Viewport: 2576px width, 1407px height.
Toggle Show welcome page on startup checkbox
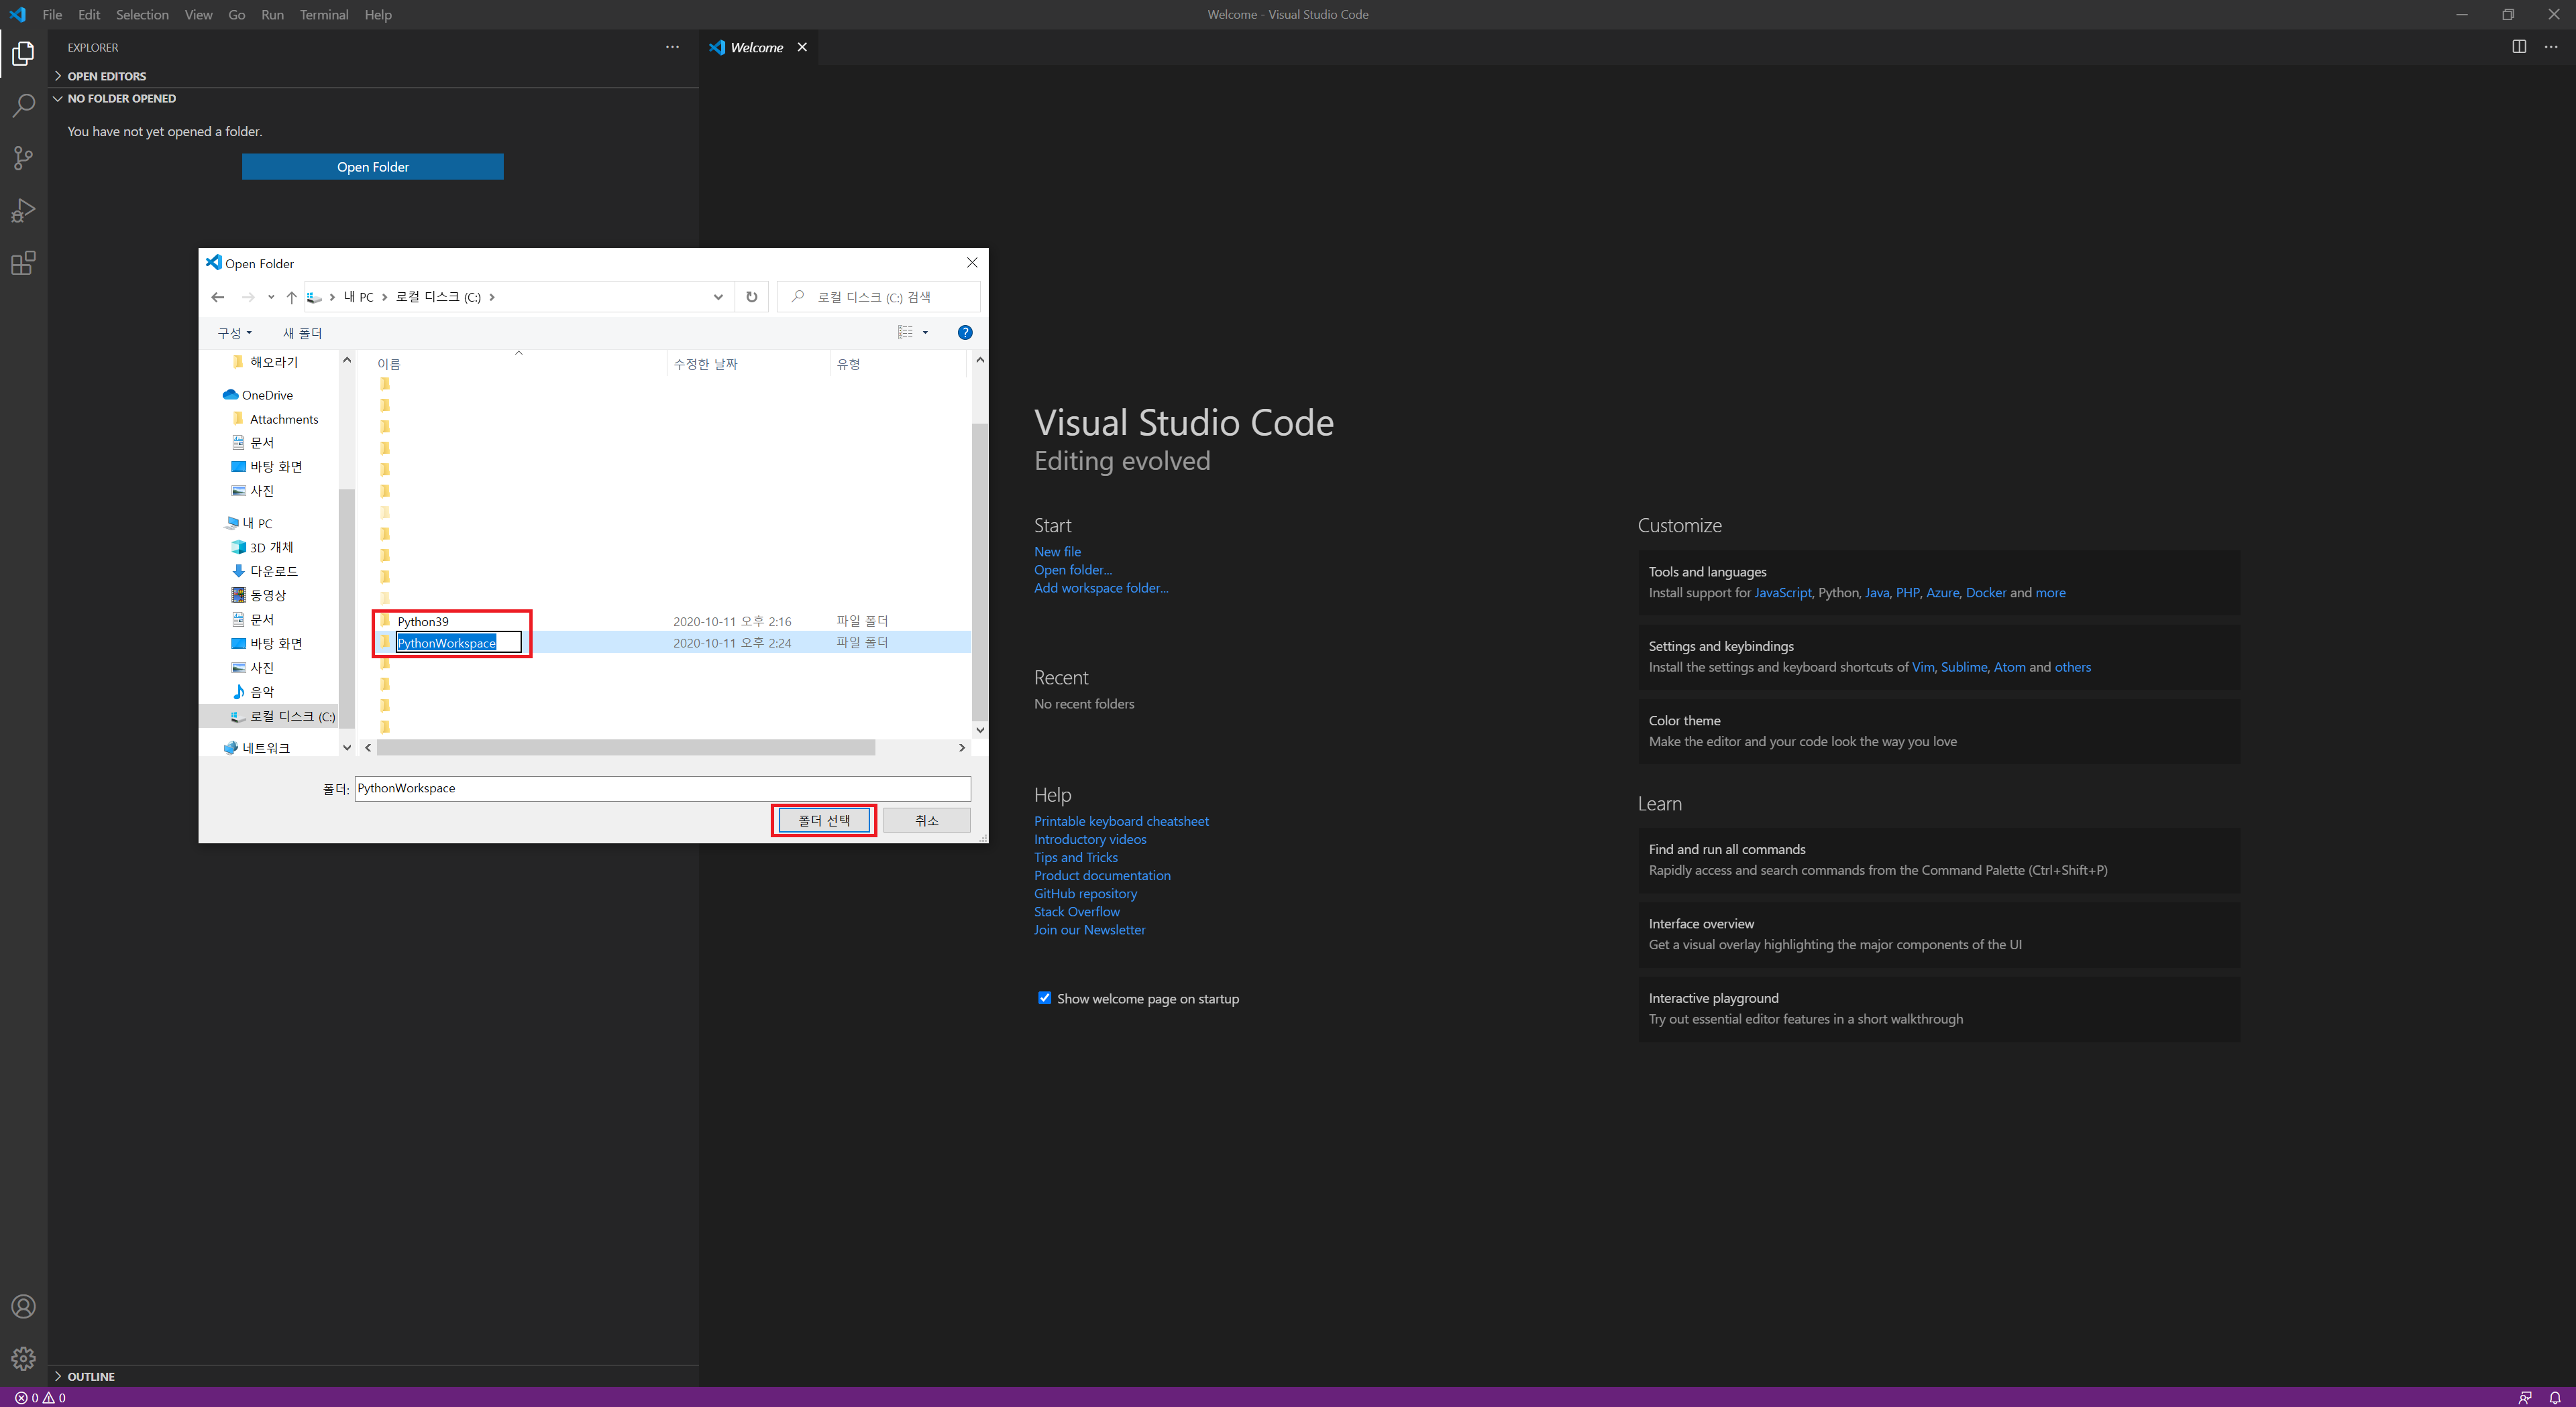1044,997
